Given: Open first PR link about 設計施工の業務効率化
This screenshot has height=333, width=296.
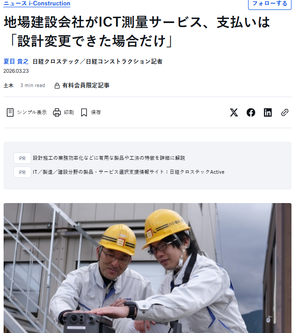Looking at the screenshot, I should point(109,158).
